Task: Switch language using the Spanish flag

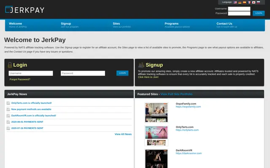Action: coord(244,3)
